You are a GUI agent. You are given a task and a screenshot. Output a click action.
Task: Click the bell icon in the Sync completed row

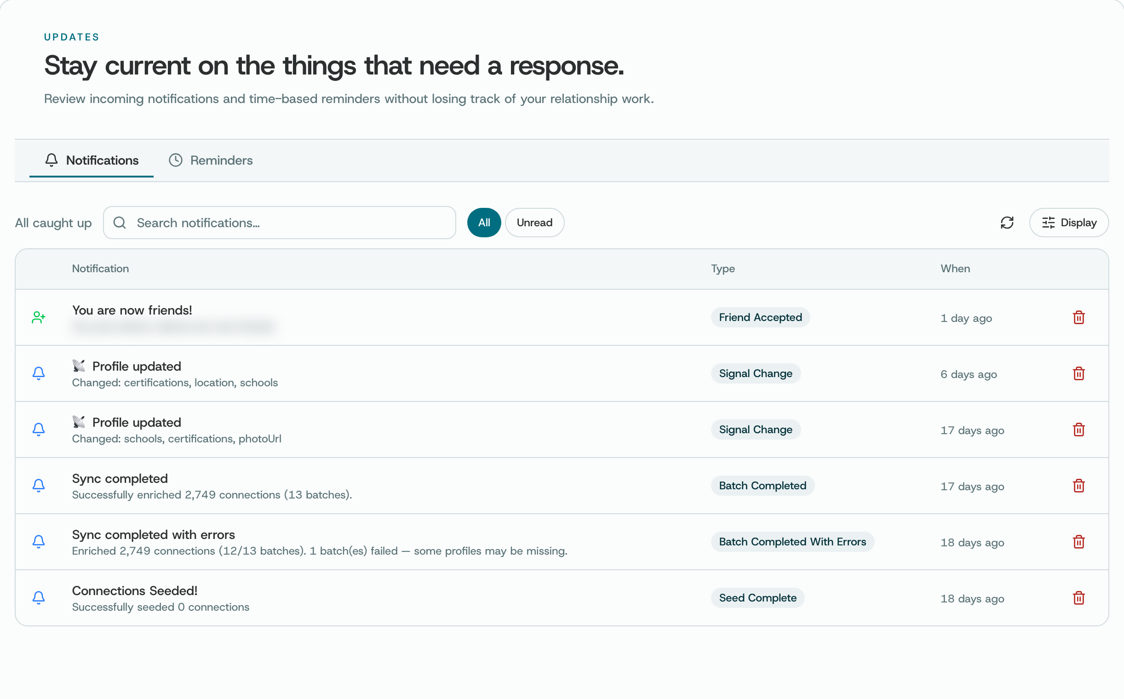pyautogui.click(x=39, y=486)
